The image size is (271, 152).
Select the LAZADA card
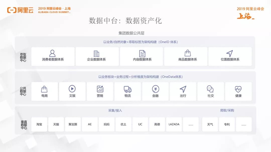174,124
